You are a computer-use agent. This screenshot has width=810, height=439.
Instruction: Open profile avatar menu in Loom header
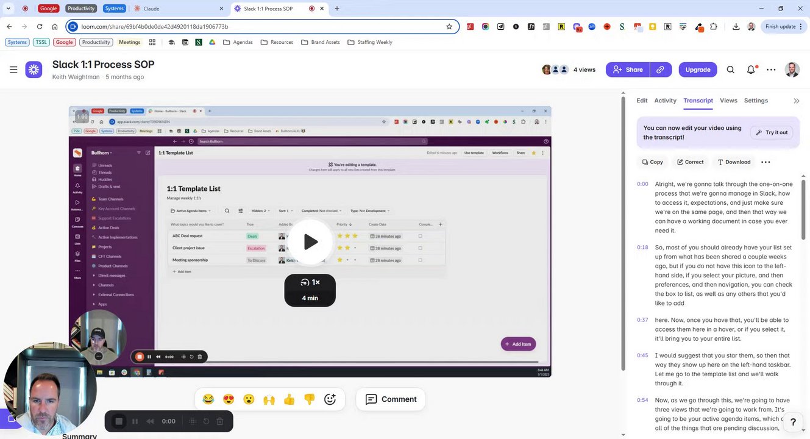pyautogui.click(x=792, y=70)
